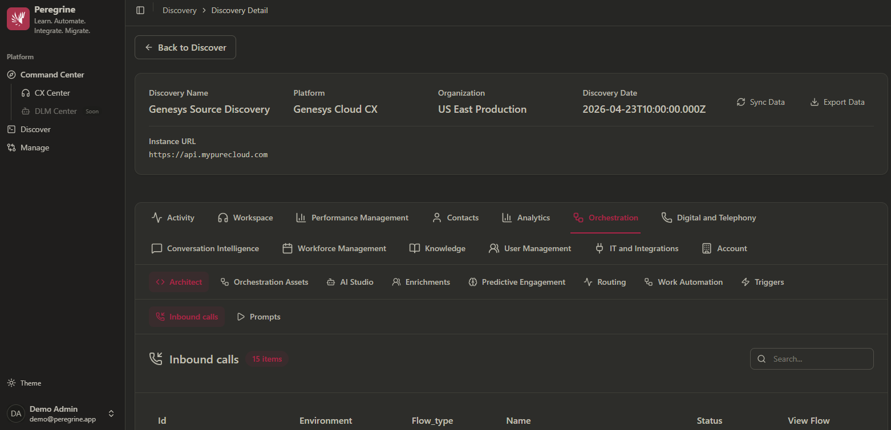Expand the Demo Admin account switcher

coord(111,413)
